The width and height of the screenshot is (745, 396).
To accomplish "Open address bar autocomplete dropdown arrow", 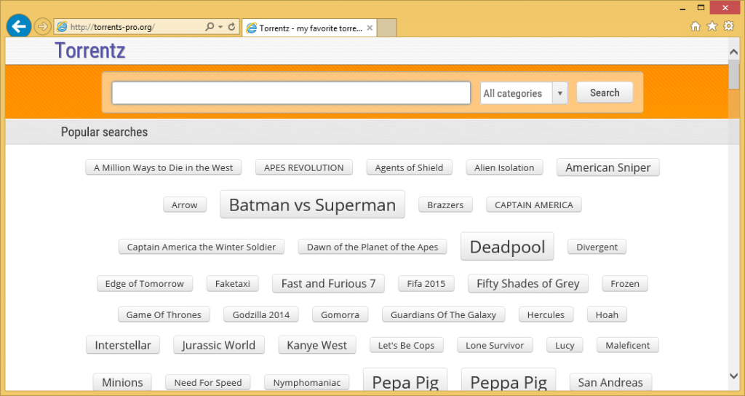I will [220, 27].
